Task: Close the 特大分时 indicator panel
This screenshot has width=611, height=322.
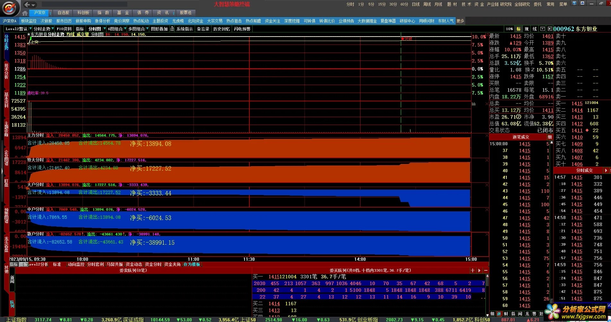Action: (x=487, y=160)
